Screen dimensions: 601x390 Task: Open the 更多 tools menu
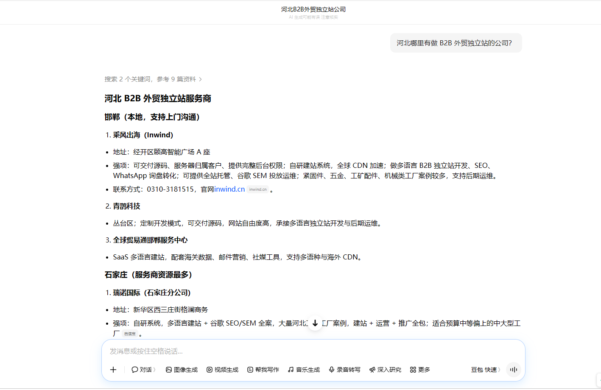(x=420, y=370)
